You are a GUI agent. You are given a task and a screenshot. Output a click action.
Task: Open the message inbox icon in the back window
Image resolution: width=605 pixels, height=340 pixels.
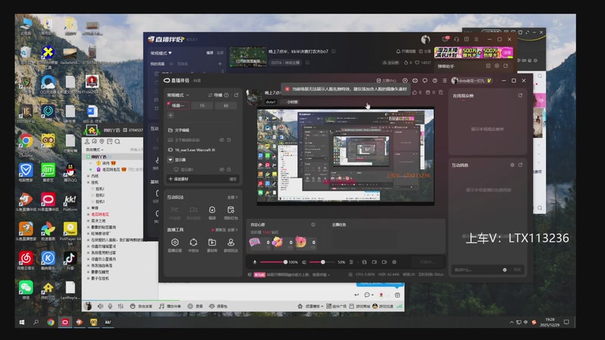click(445, 39)
